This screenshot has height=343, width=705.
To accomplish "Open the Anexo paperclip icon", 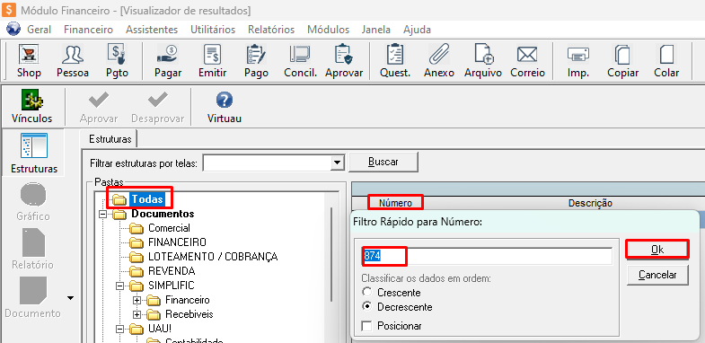I will tap(438, 55).
